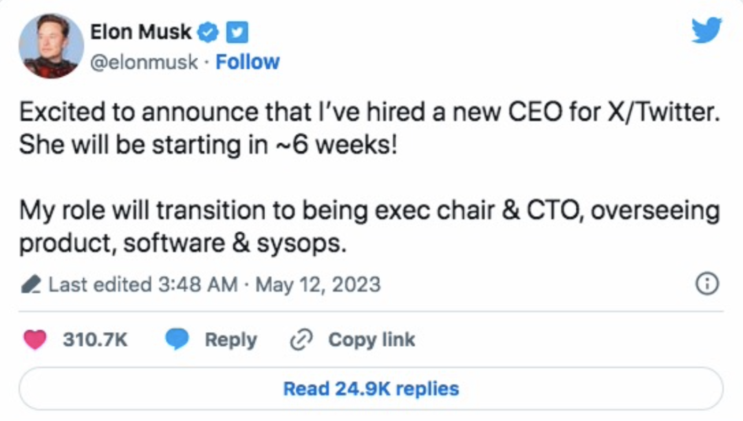Click the Copy link text
Image resolution: width=743 pixels, height=421 pixels.
point(371,339)
